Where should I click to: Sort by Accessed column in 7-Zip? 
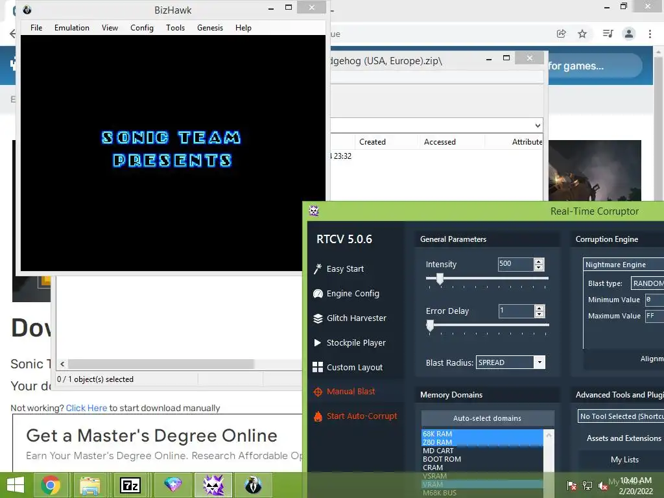pyautogui.click(x=440, y=142)
